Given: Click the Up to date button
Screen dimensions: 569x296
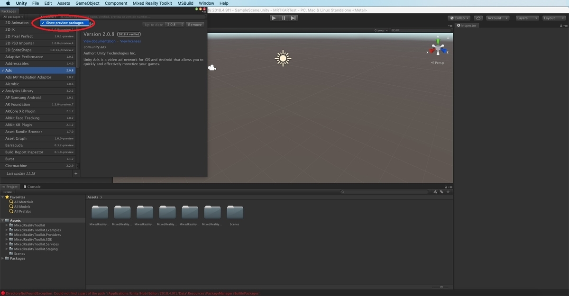Looking at the screenshot, I should (x=153, y=25).
